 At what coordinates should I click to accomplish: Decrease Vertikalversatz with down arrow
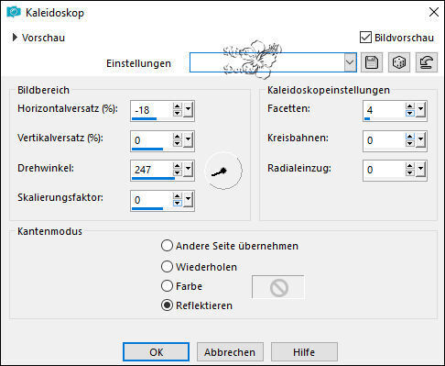[178, 143]
